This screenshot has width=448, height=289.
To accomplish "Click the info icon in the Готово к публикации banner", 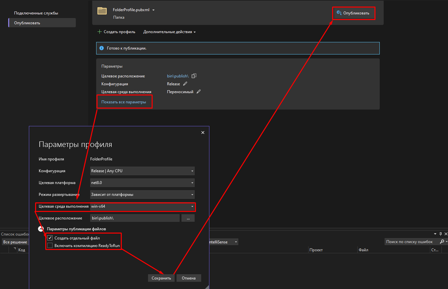I will pos(102,48).
